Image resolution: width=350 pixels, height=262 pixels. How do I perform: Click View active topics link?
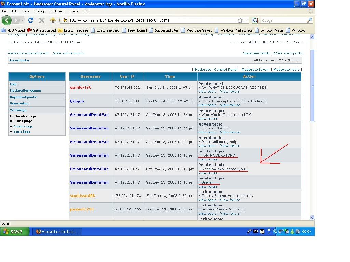(68, 53)
